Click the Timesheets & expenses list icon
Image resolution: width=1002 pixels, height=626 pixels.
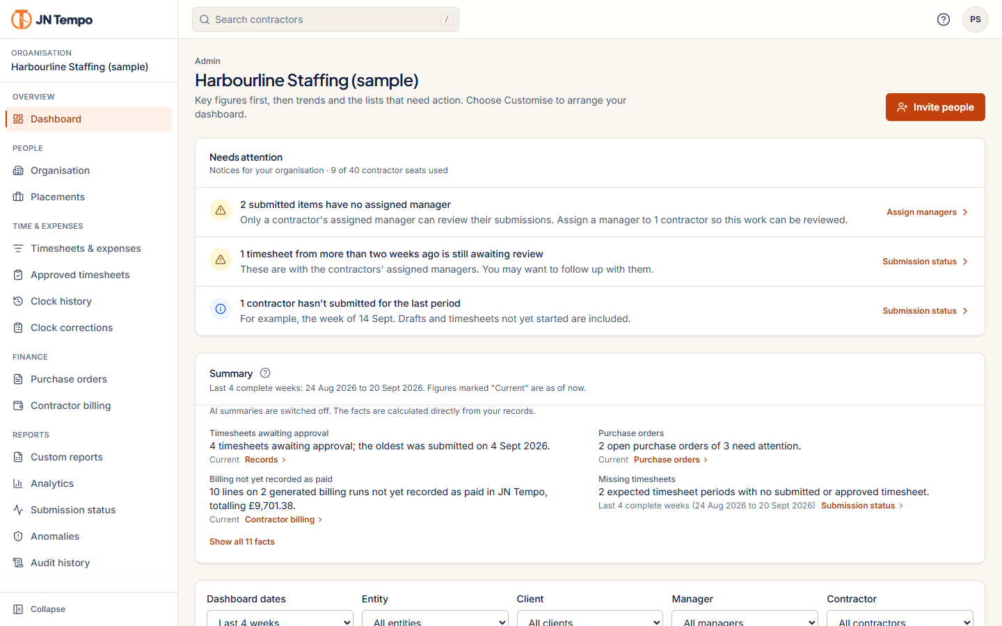(18, 248)
